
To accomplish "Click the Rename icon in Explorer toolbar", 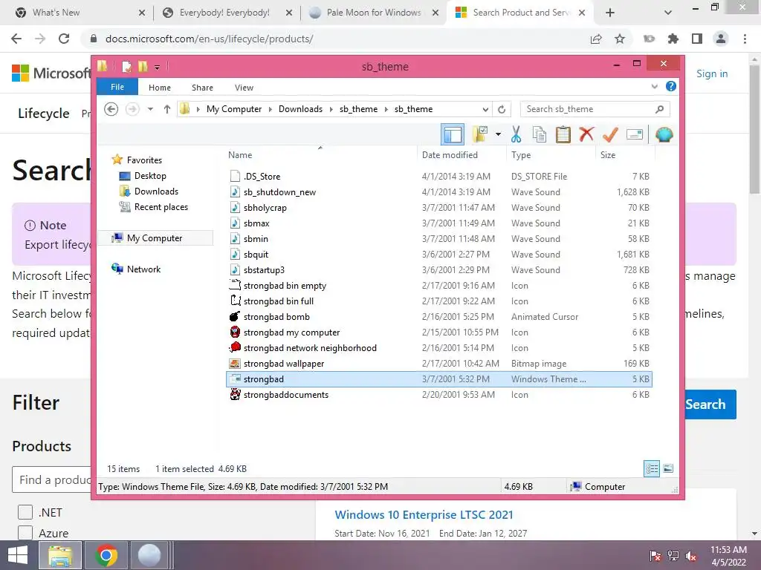I will pos(635,134).
